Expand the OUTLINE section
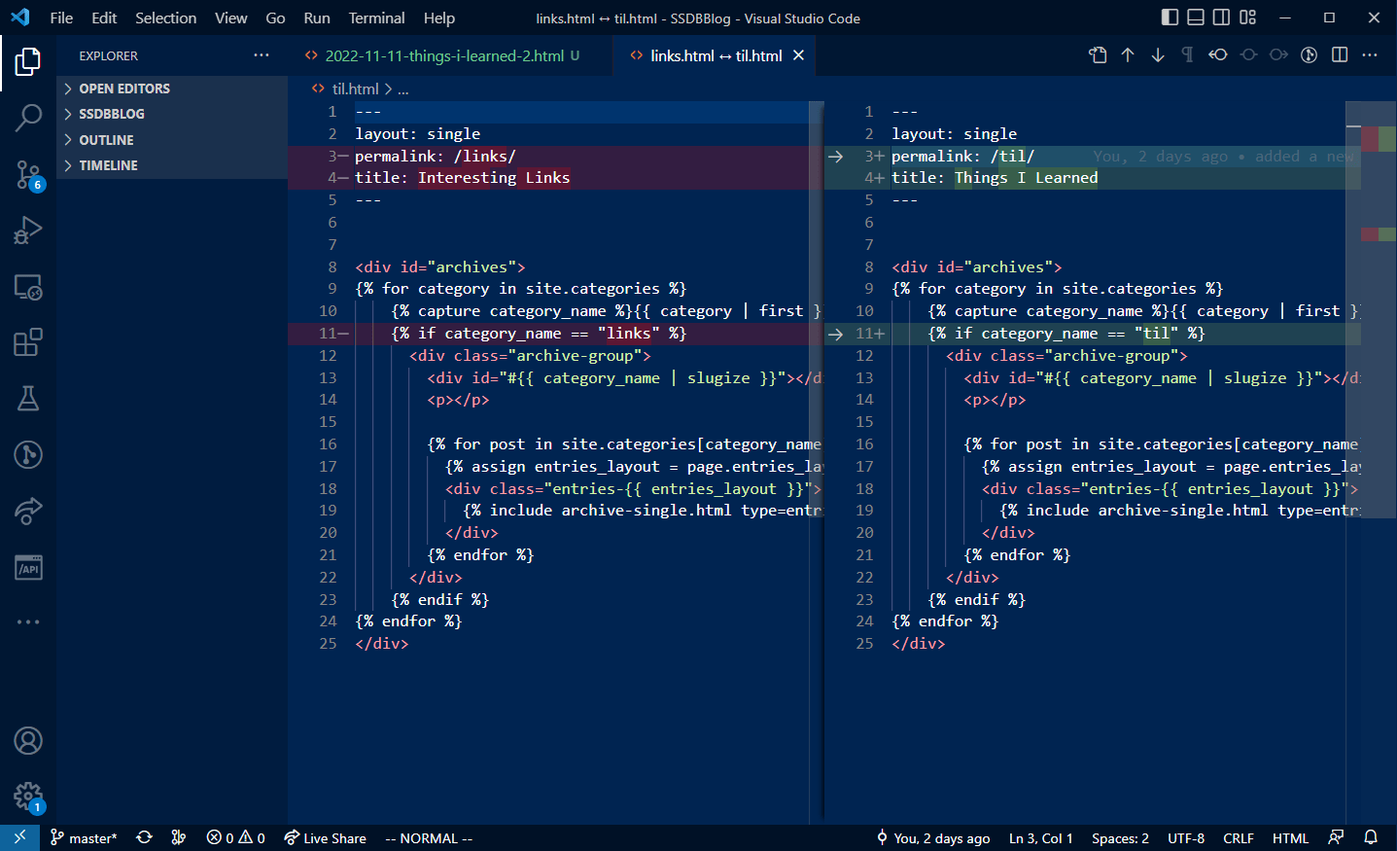 click(x=172, y=140)
